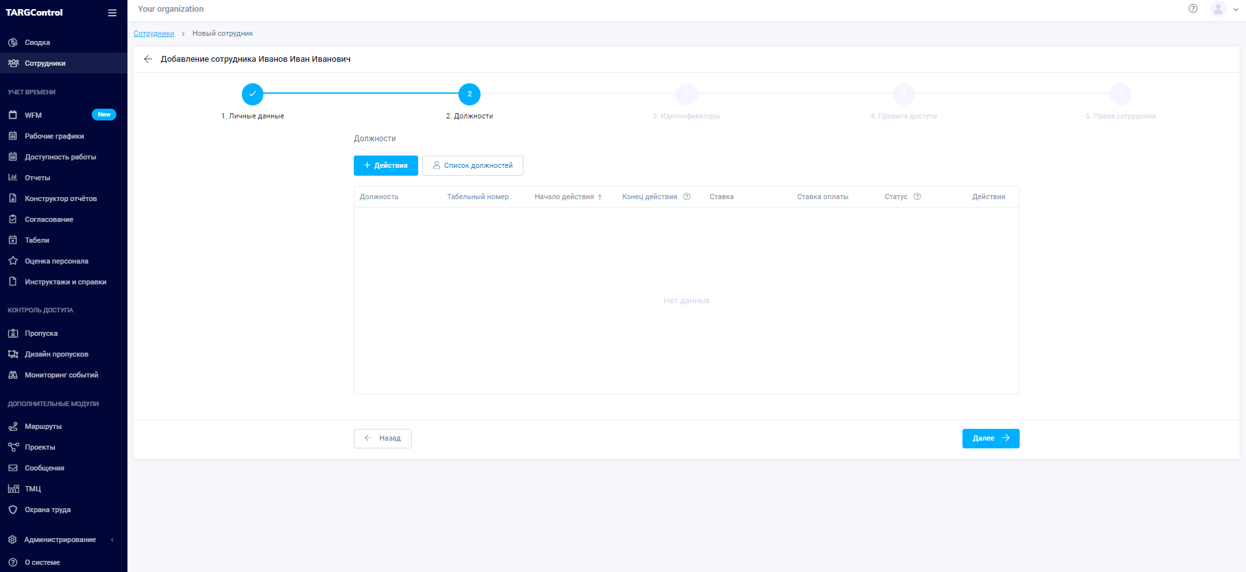
Task: Open Сообщения menu item text
Action: (x=45, y=469)
